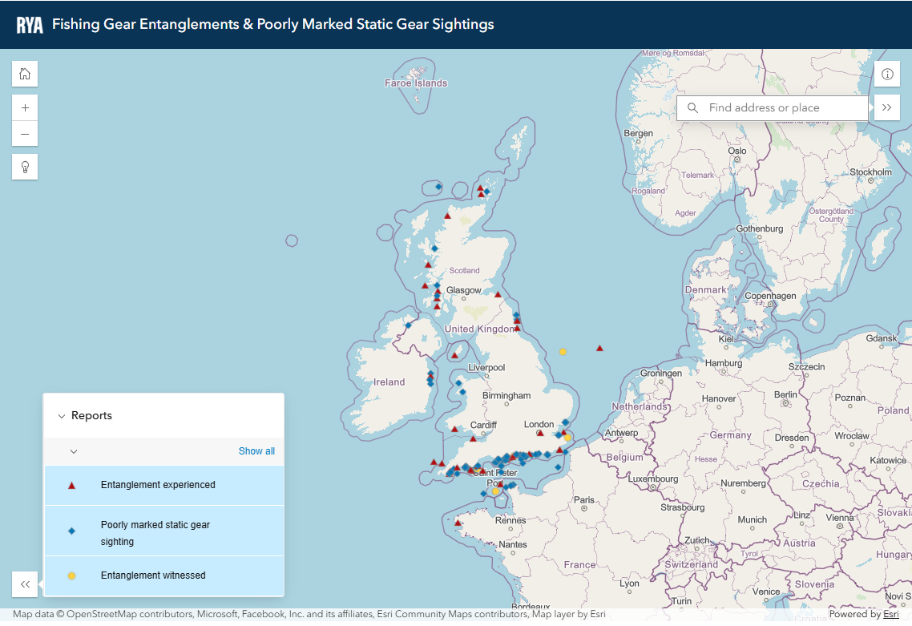Image resolution: width=912 pixels, height=626 pixels.
Task: Click the Copenhagen map label
Action: pos(770,296)
